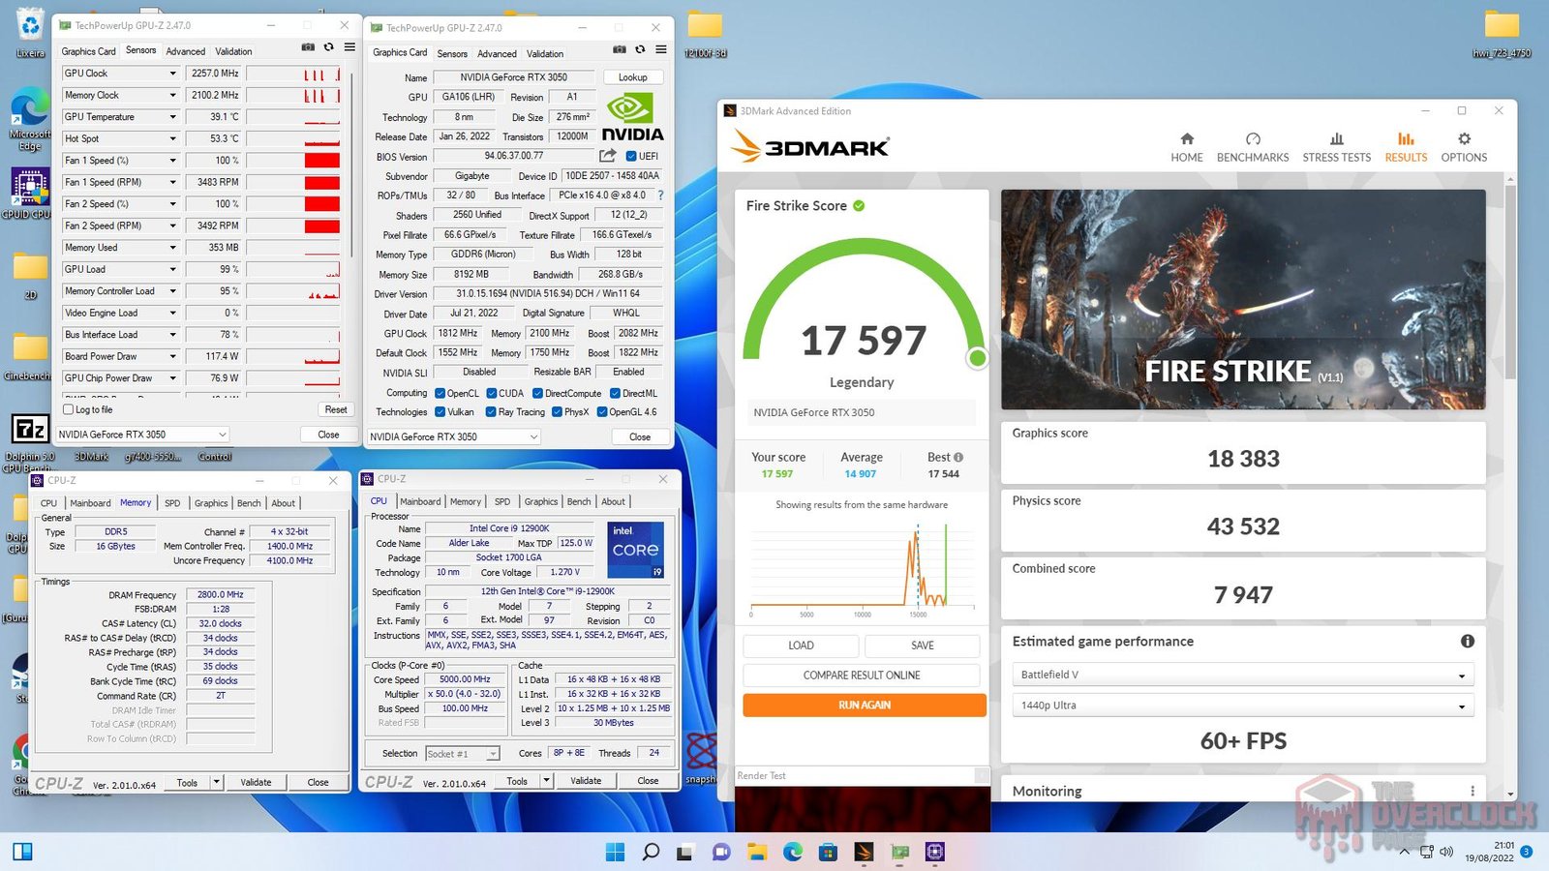The width and height of the screenshot is (1549, 871).
Task: Click the Fire Strike preview image
Action: click(x=1243, y=299)
